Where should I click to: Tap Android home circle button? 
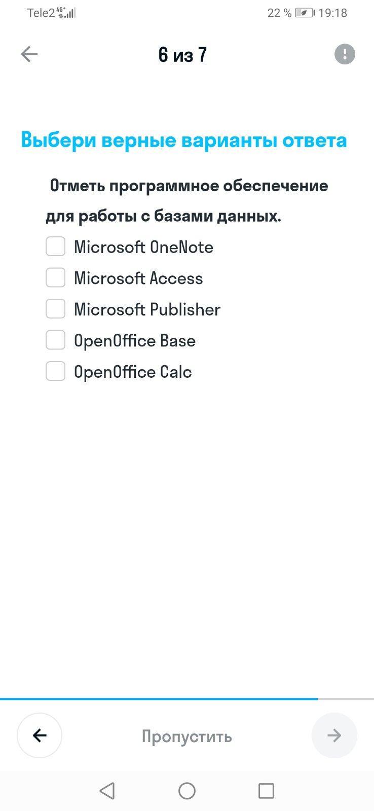pos(187,791)
